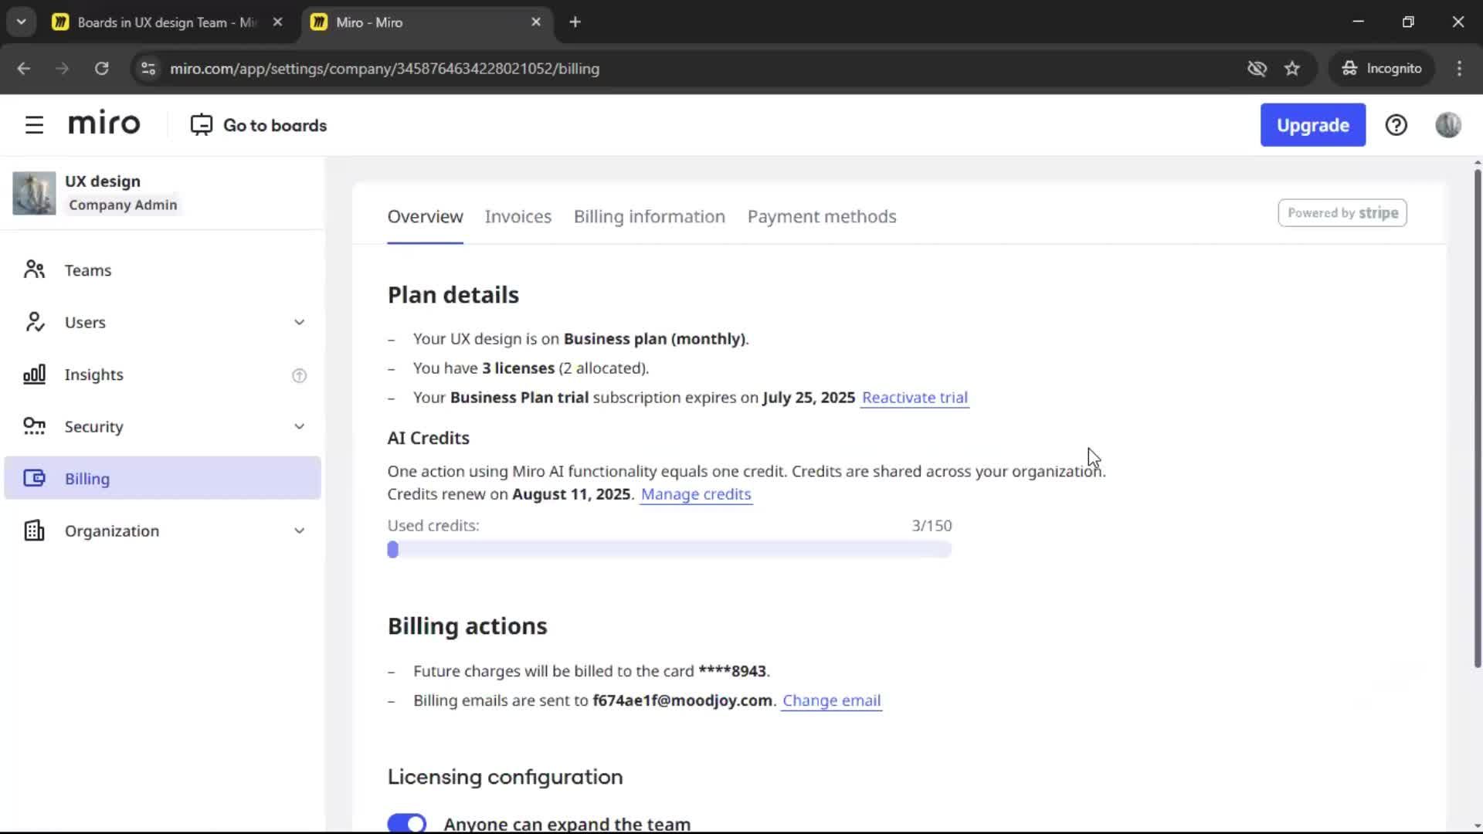Click the page vertical scrollbar
This screenshot has height=834, width=1483.
click(x=1477, y=417)
